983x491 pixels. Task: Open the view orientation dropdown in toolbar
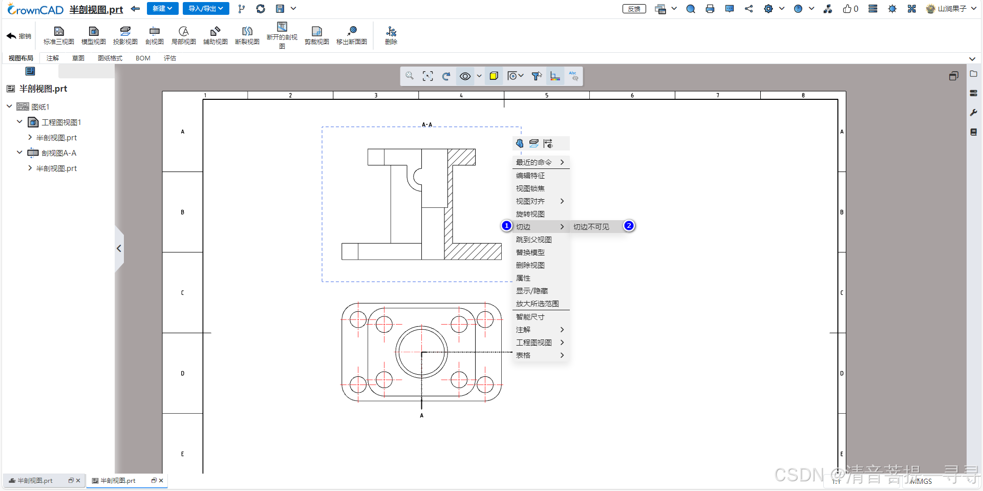(x=516, y=76)
